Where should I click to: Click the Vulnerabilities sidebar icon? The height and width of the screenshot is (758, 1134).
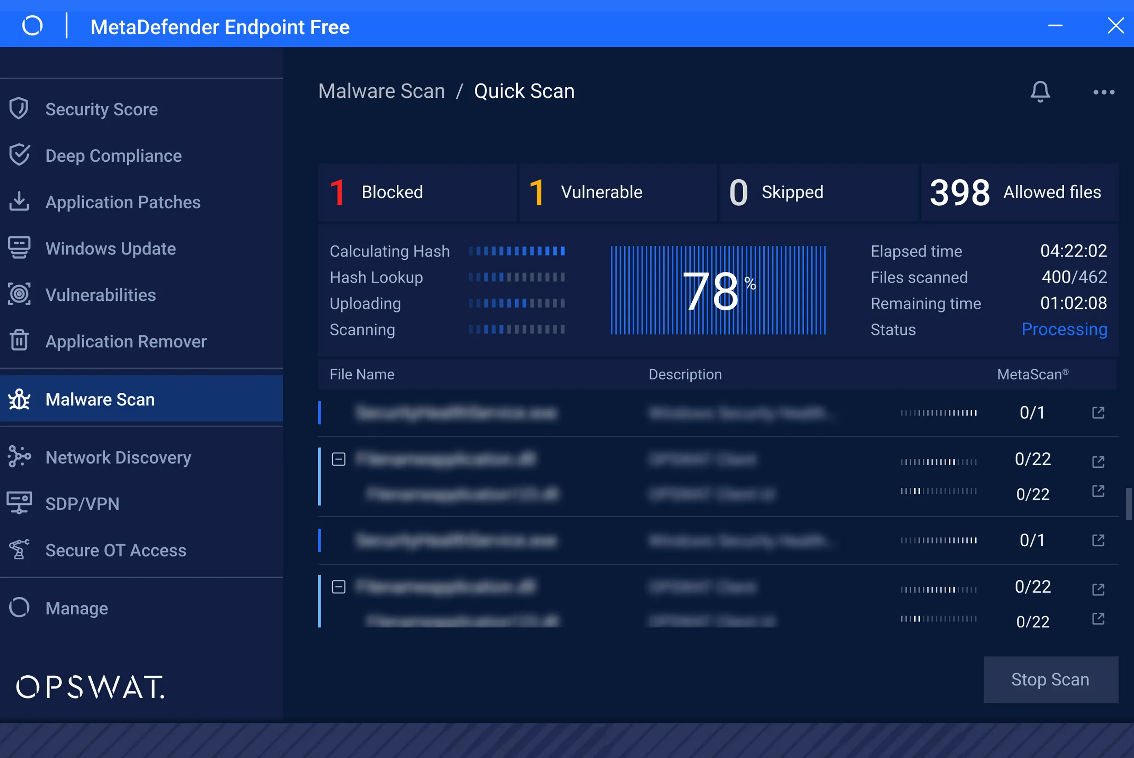tap(19, 294)
